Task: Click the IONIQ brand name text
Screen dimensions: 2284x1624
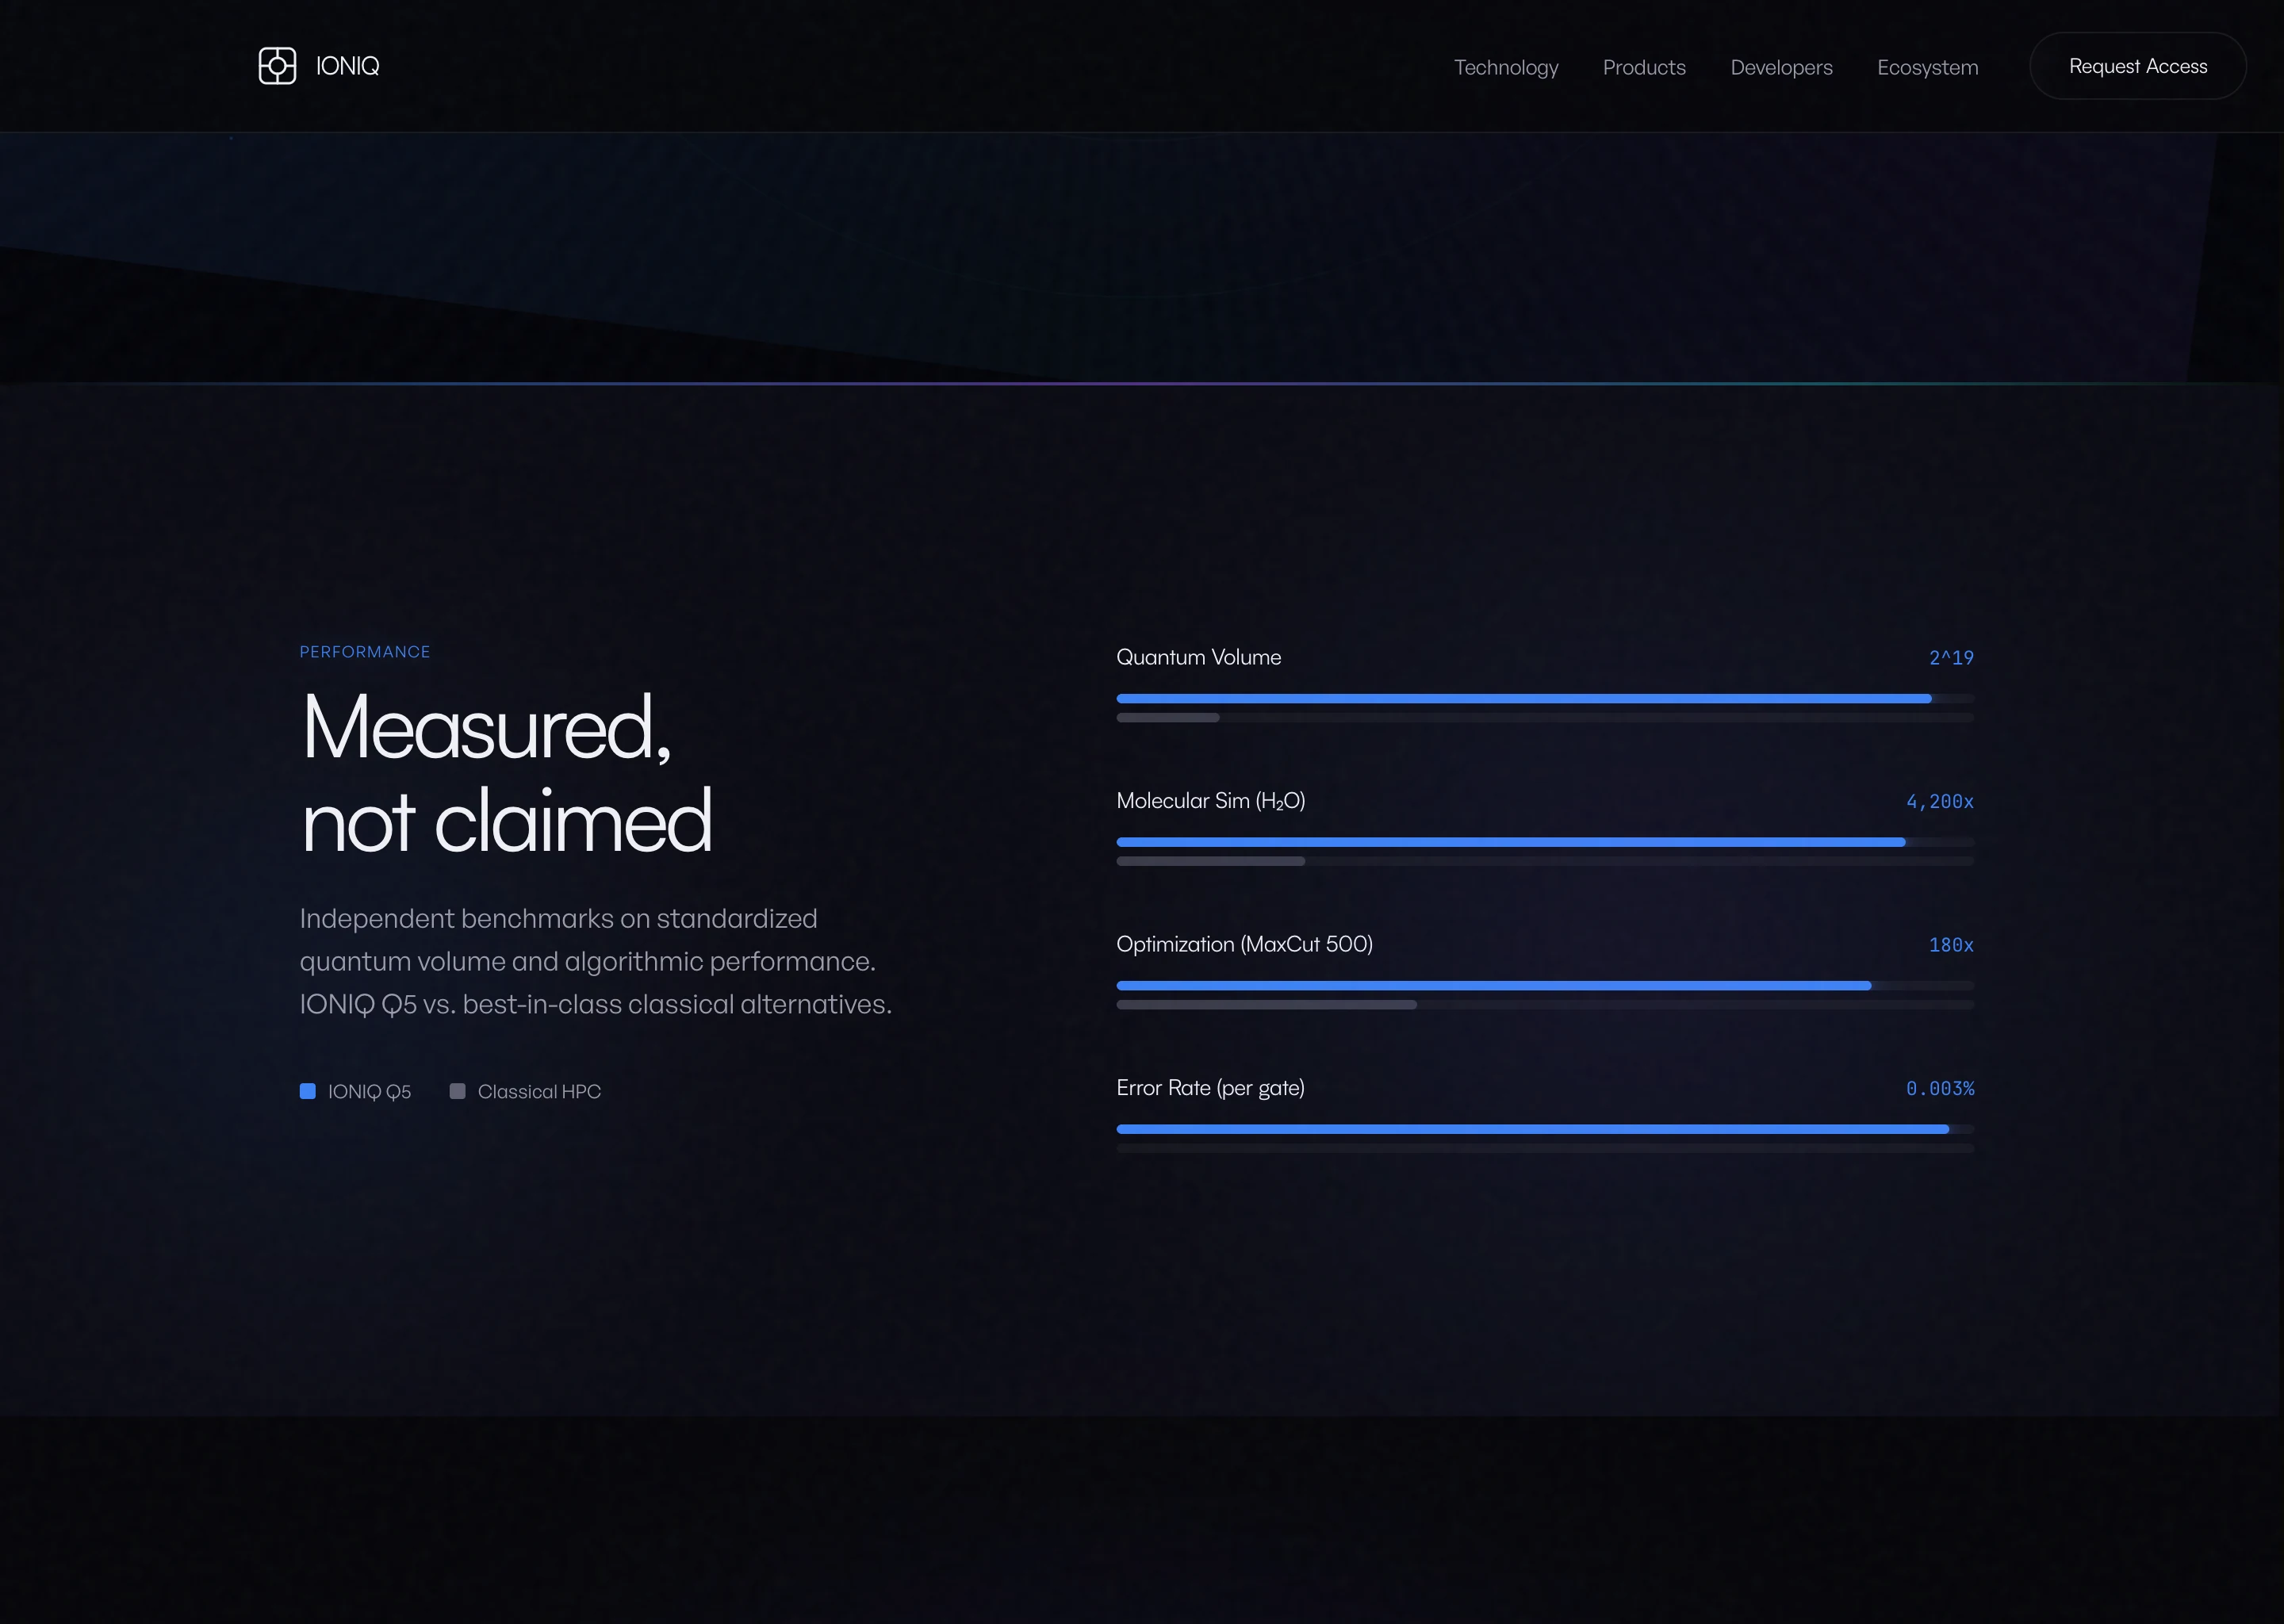Action: (347, 66)
